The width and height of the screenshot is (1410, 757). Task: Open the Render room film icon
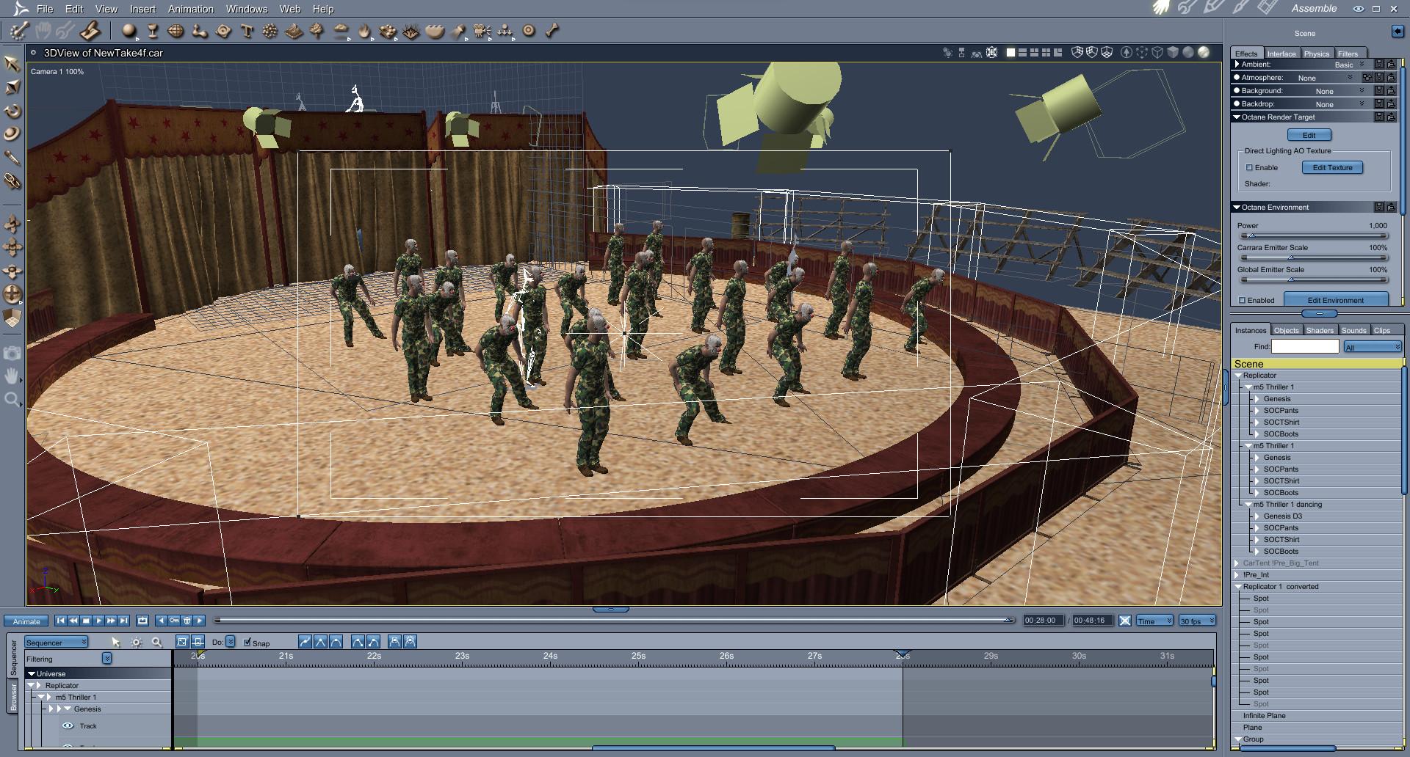[1268, 8]
